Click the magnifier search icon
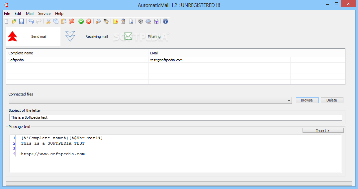This screenshot has height=189, width=358. [98, 22]
